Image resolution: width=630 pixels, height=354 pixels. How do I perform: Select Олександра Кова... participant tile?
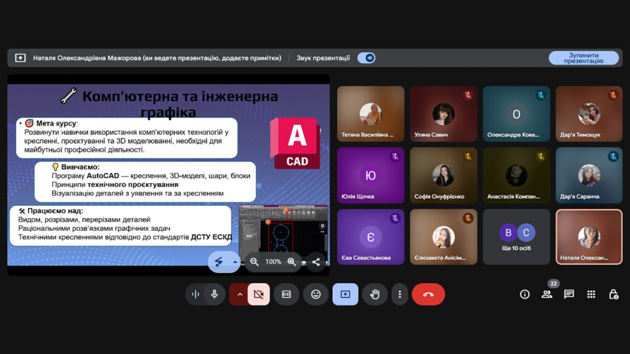tap(516, 114)
